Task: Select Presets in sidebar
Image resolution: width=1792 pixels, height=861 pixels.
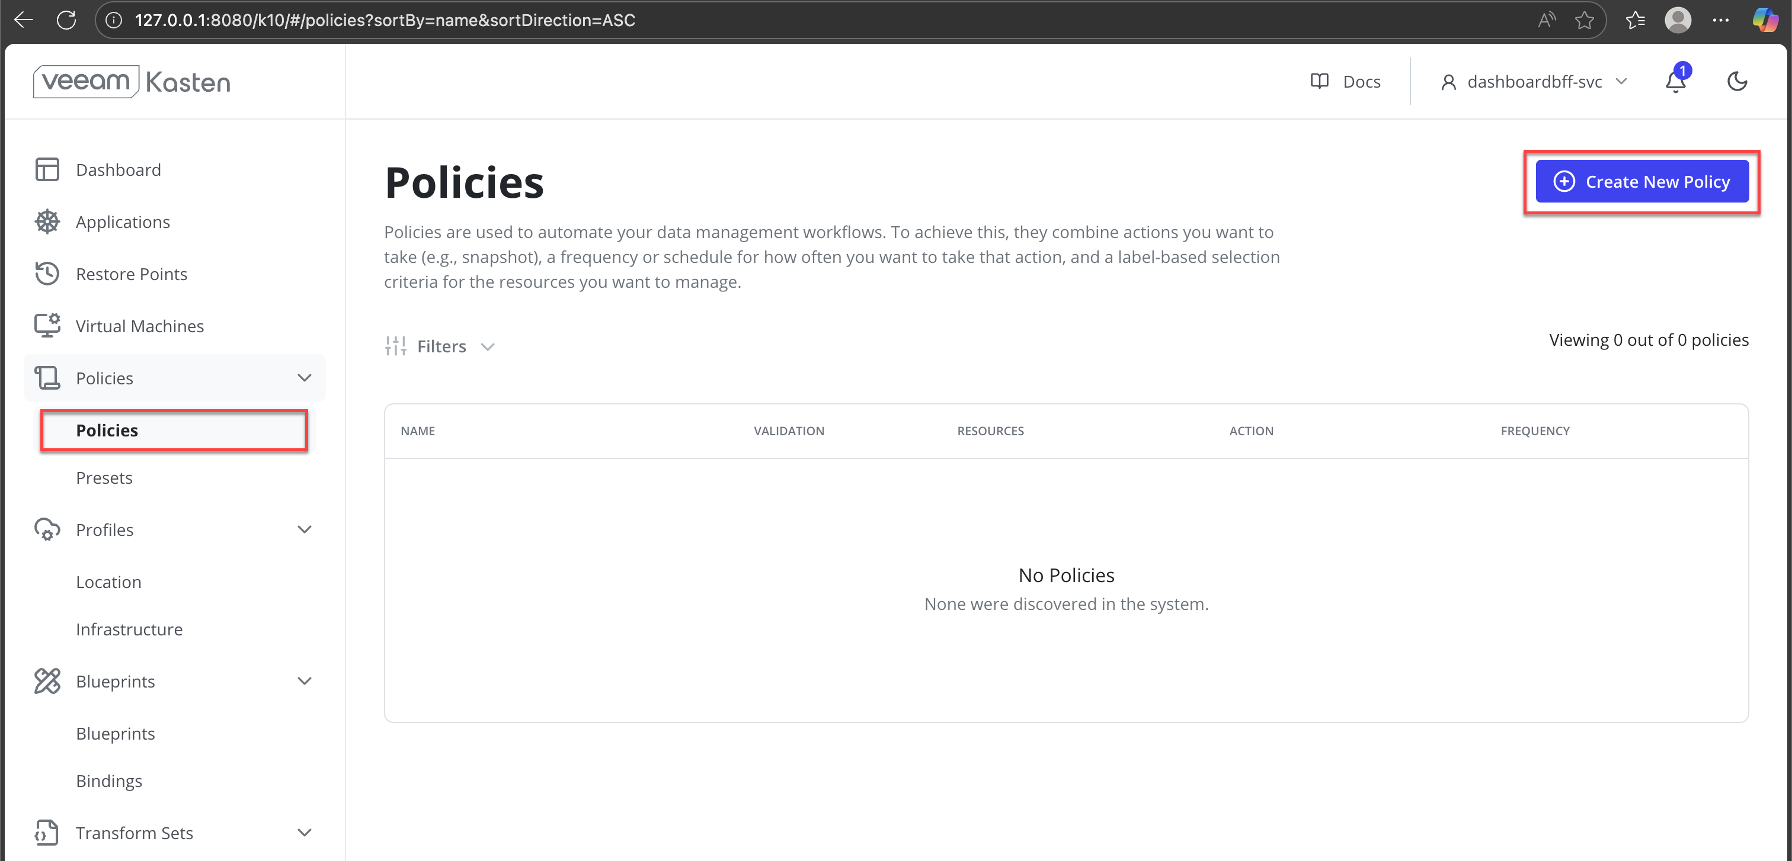Action: coord(104,478)
